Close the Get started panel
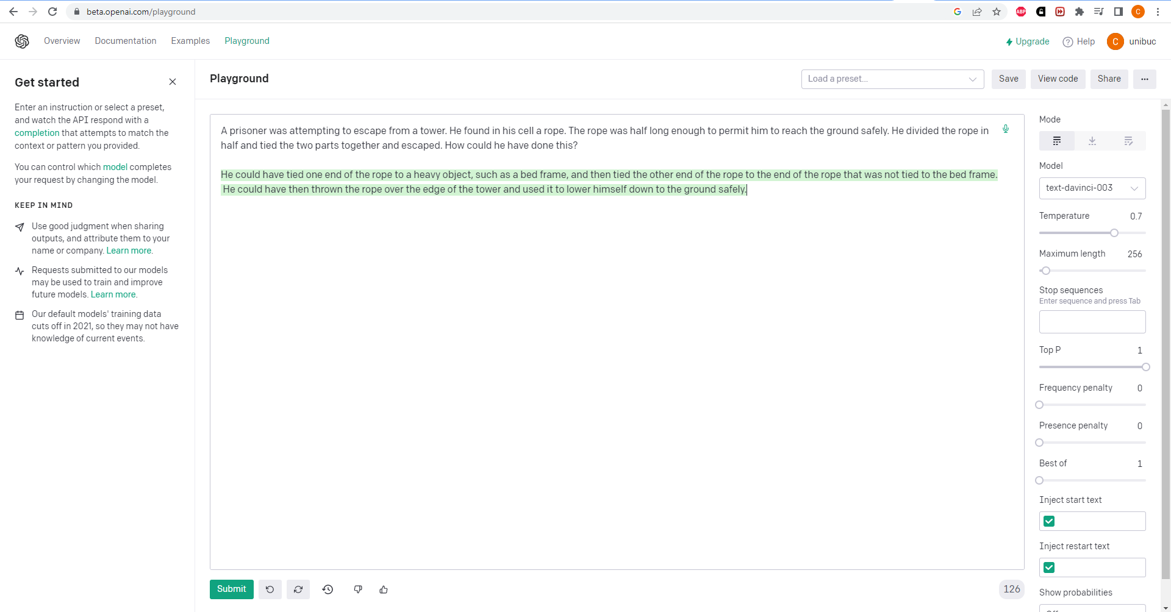Image resolution: width=1171 pixels, height=612 pixels. tap(173, 82)
